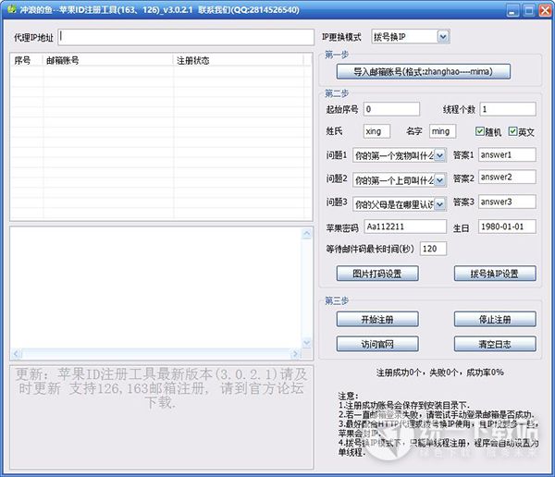Screen dimensions: 555x477
Task: Click log panel scroll up arrow
Action: click(306, 233)
